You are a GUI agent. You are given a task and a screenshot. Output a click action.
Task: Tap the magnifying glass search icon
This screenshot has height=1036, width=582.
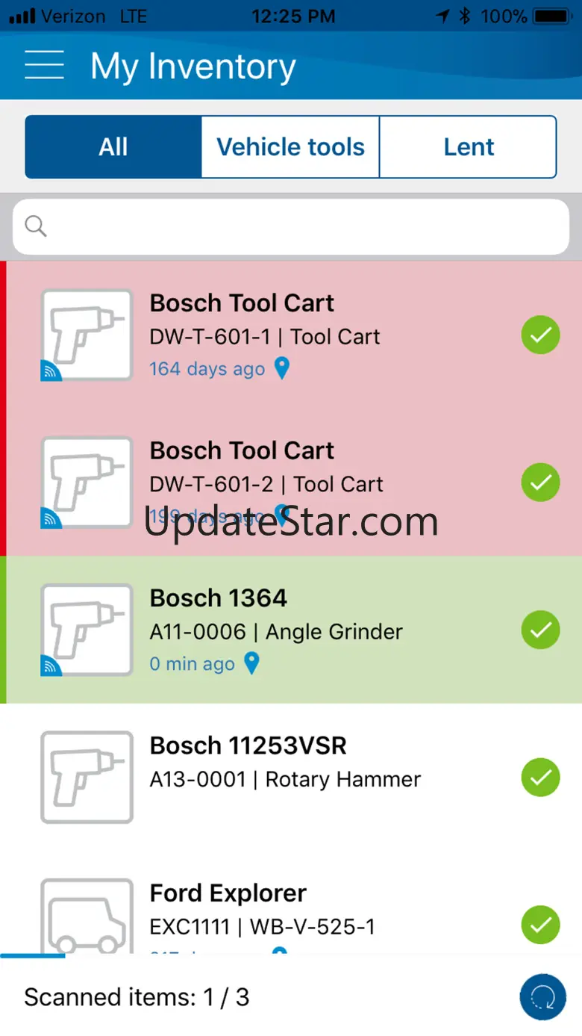pyautogui.click(x=36, y=226)
